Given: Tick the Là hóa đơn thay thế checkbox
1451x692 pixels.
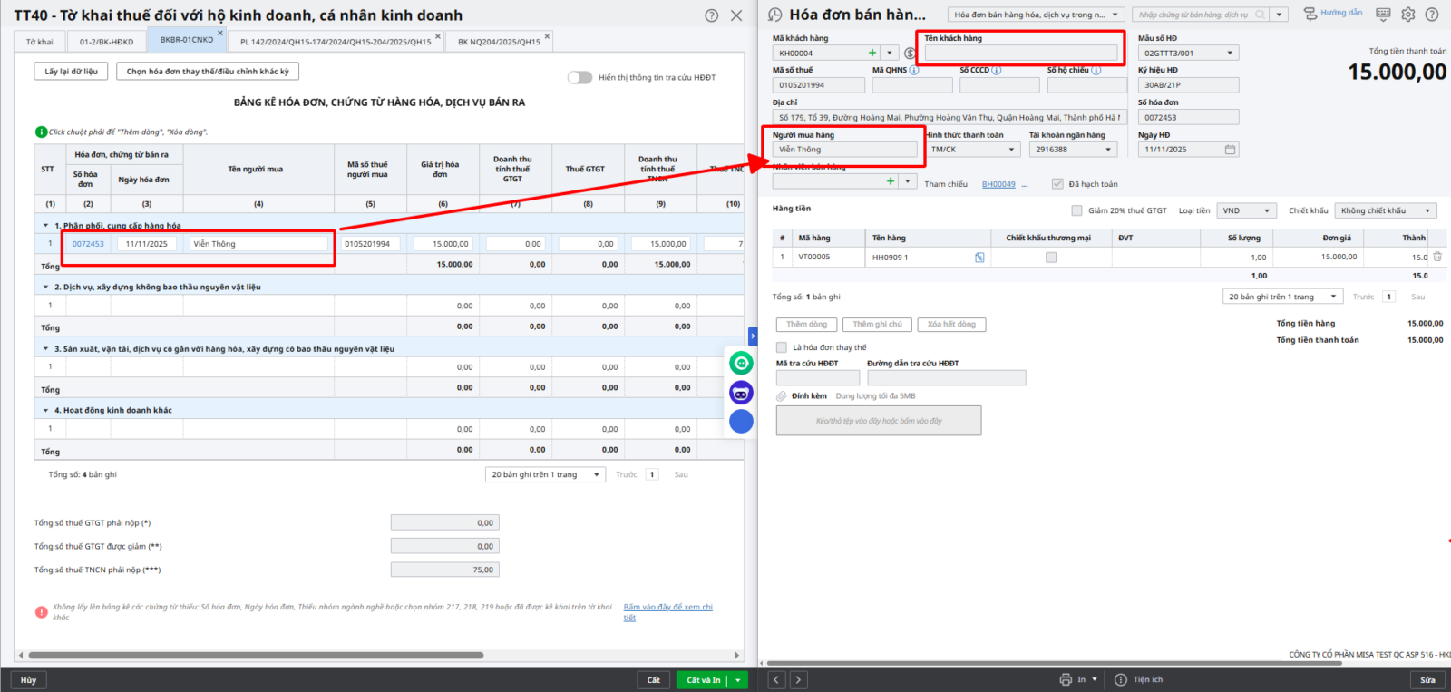Looking at the screenshot, I should 782,347.
